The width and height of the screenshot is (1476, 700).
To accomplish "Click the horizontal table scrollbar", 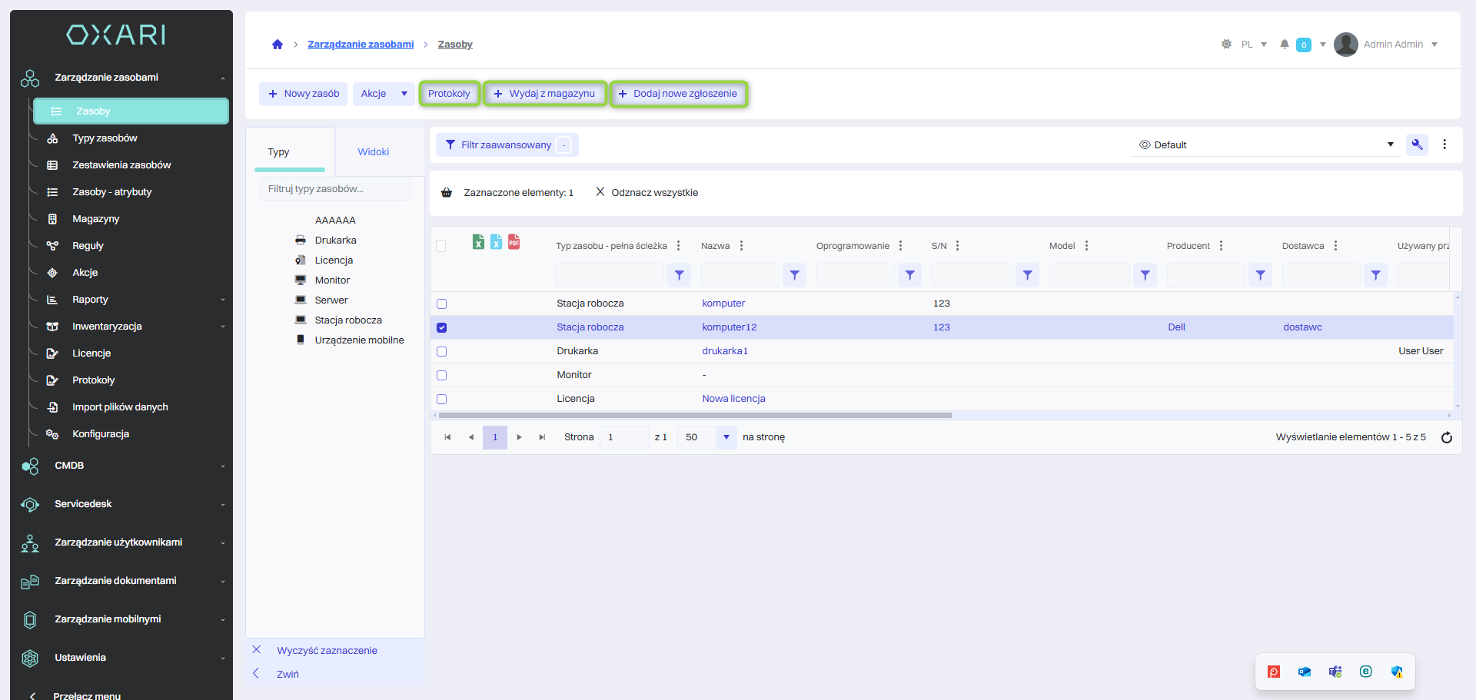I will [692, 415].
